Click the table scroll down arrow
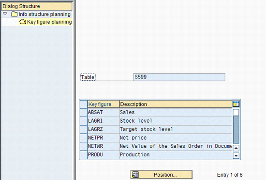Screen dimensions: 266x180 click(236, 155)
